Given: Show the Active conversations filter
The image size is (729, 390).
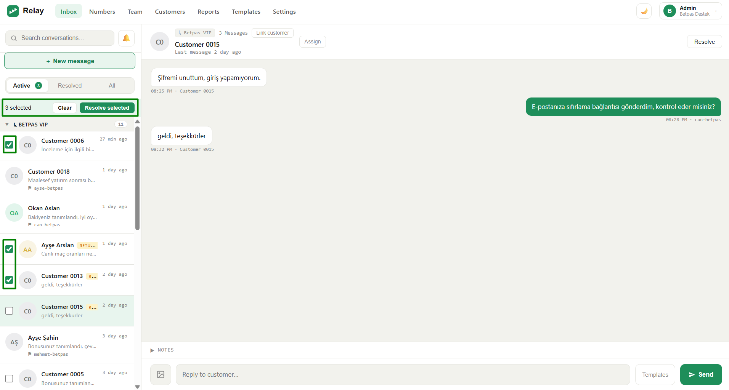Looking at the screenshot, I should click(27, 86).
